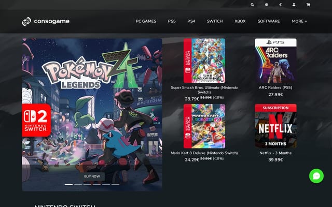The image size is (332, 207).
Task: Open the Pokémon Legends Z-A banner
Action: [92, 115]
